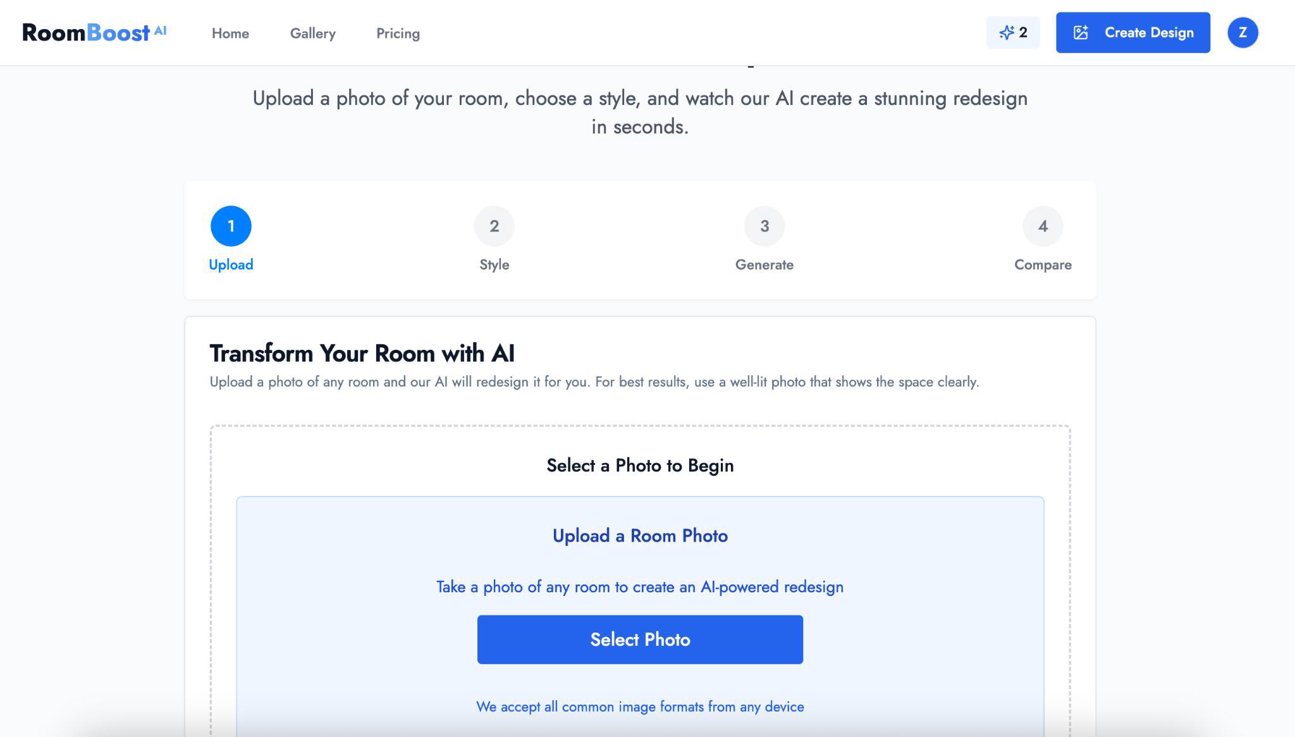Select the Compare step label
The height and width of the screenshot is (737, 1295).
click(1043, 264)
